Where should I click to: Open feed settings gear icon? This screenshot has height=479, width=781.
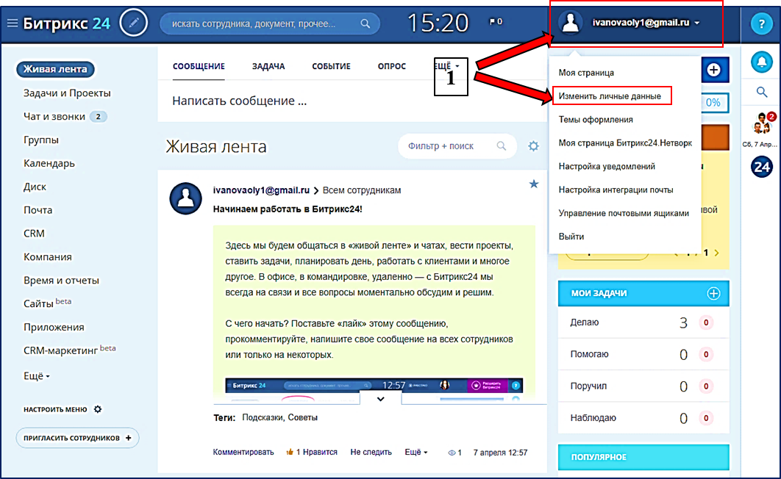click(x=533, y=146)
